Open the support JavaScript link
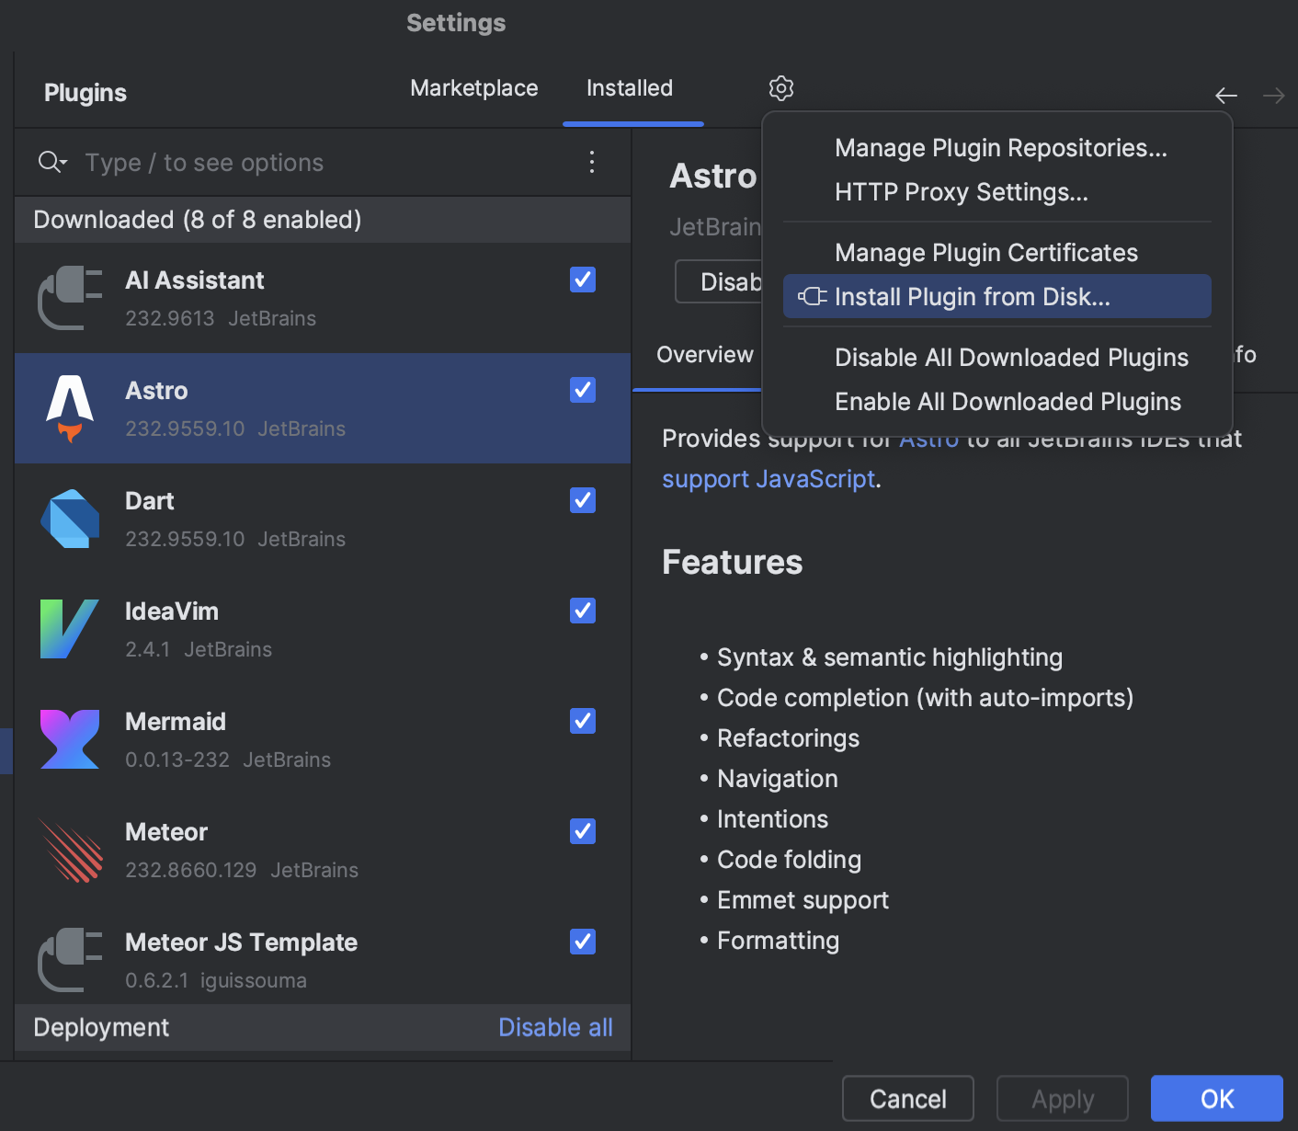Image resolution: width=1298 pixels, height=1131 pixels. pyautogui.click(x=768, y=478)
